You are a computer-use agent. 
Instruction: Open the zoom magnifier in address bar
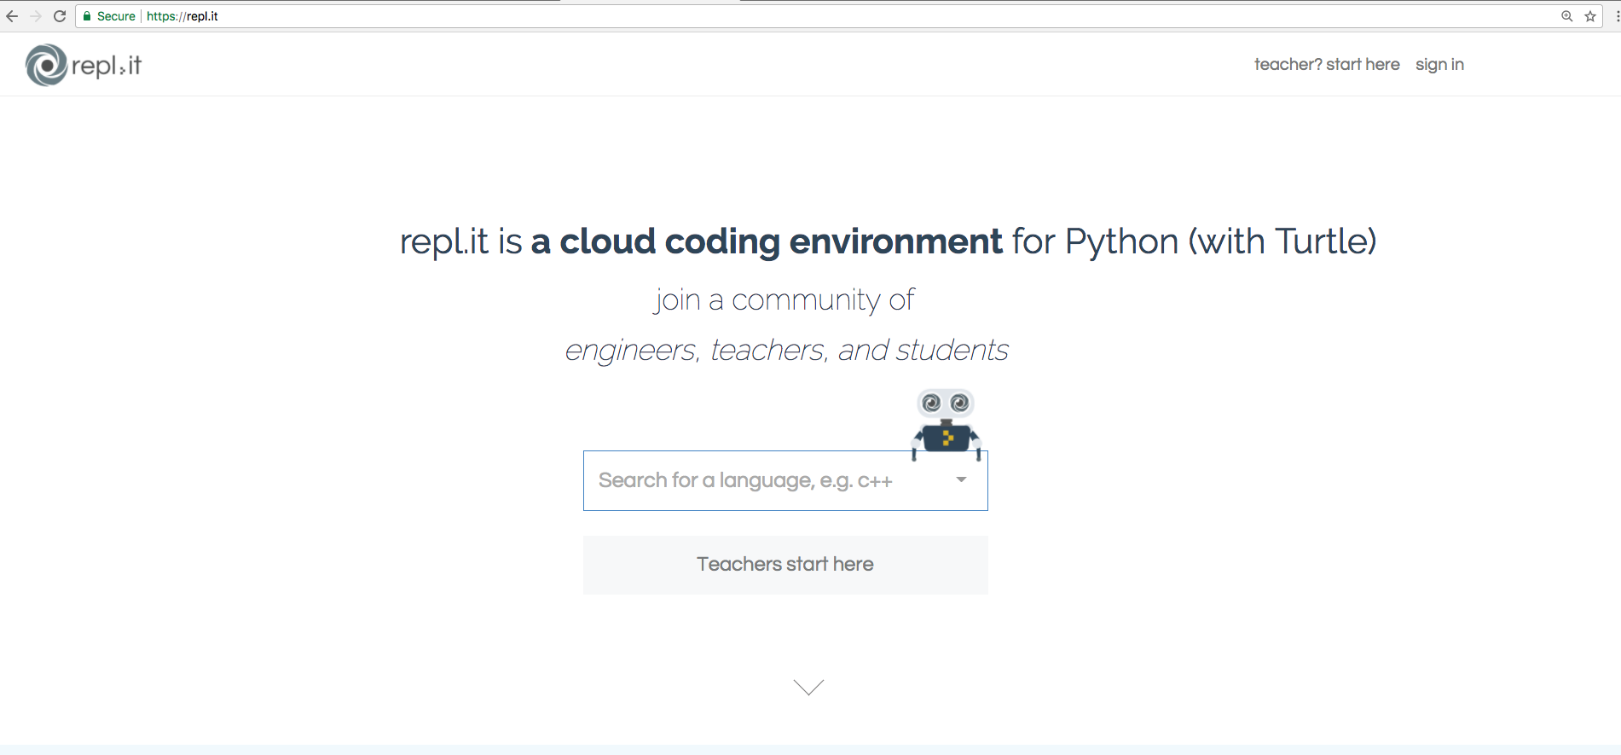click(1566, 16)
